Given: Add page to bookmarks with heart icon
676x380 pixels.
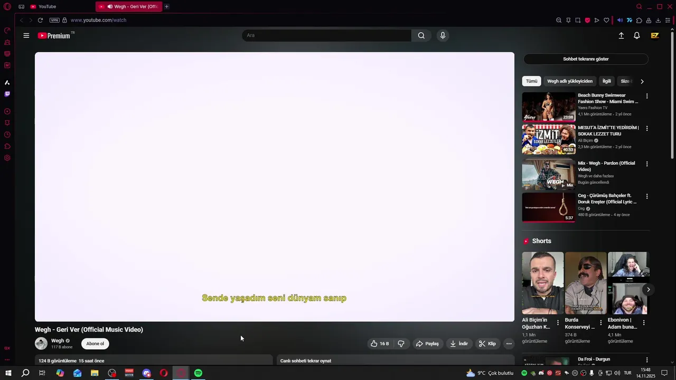Looking at the screenshot, I should click(x=606, y=20).
